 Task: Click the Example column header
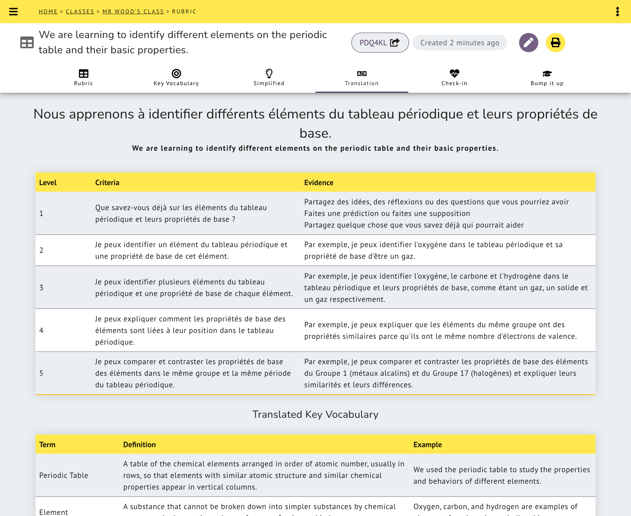point(428,445)
